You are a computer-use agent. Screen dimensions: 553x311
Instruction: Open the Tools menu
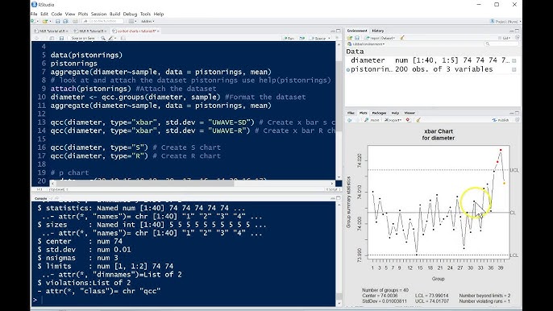145,15
